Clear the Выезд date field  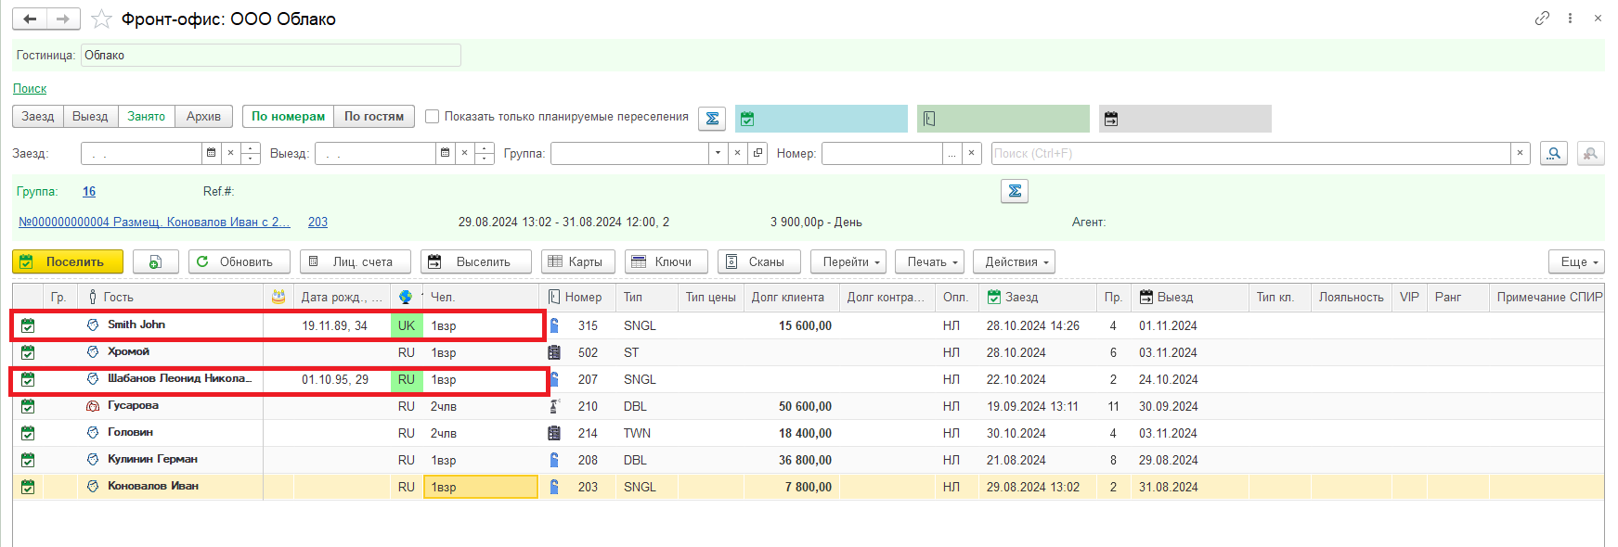[x=463, y=153]
